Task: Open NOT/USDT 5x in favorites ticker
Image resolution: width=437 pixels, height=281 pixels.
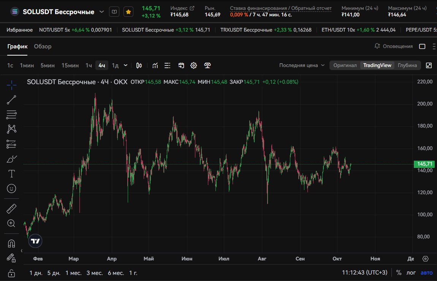Action: click(75, 30)
